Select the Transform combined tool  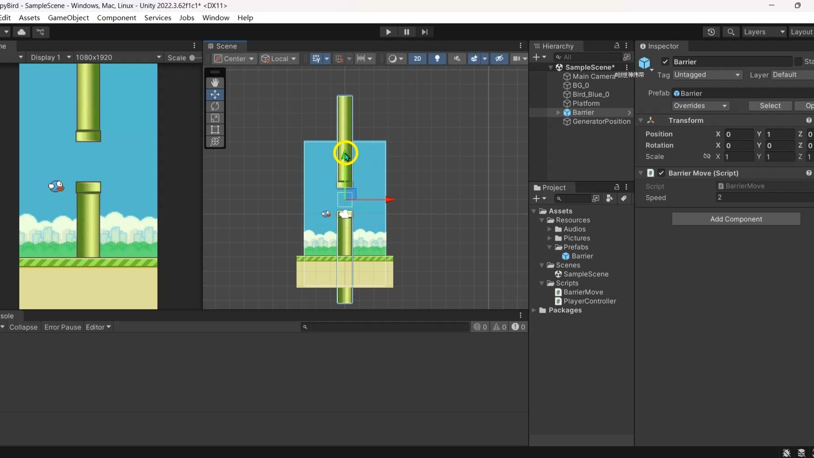click(x=215, y=141)
